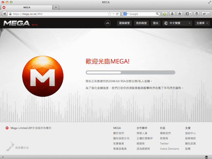Click the rightmost toolbar add-on icon
This screenshot has width=212, height=159.
(x=204, y=14)
